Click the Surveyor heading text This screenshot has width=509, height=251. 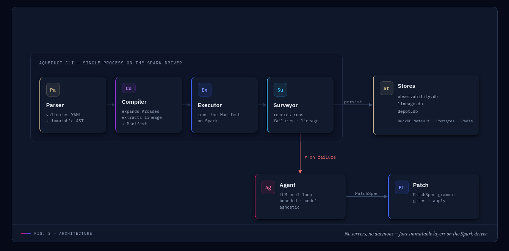pos(286,105)
